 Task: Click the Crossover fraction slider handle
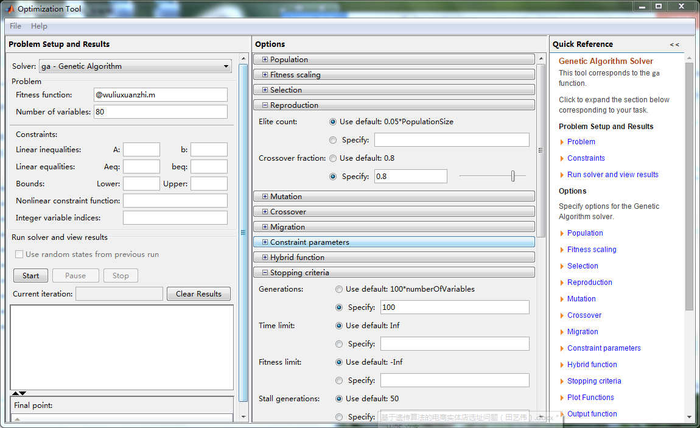coord(513,176)
